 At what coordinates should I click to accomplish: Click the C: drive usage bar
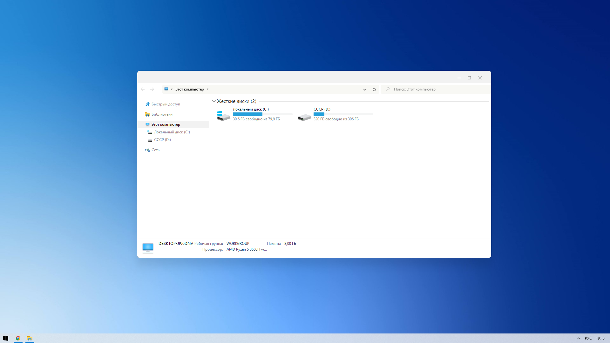click(x=263, y=114)
